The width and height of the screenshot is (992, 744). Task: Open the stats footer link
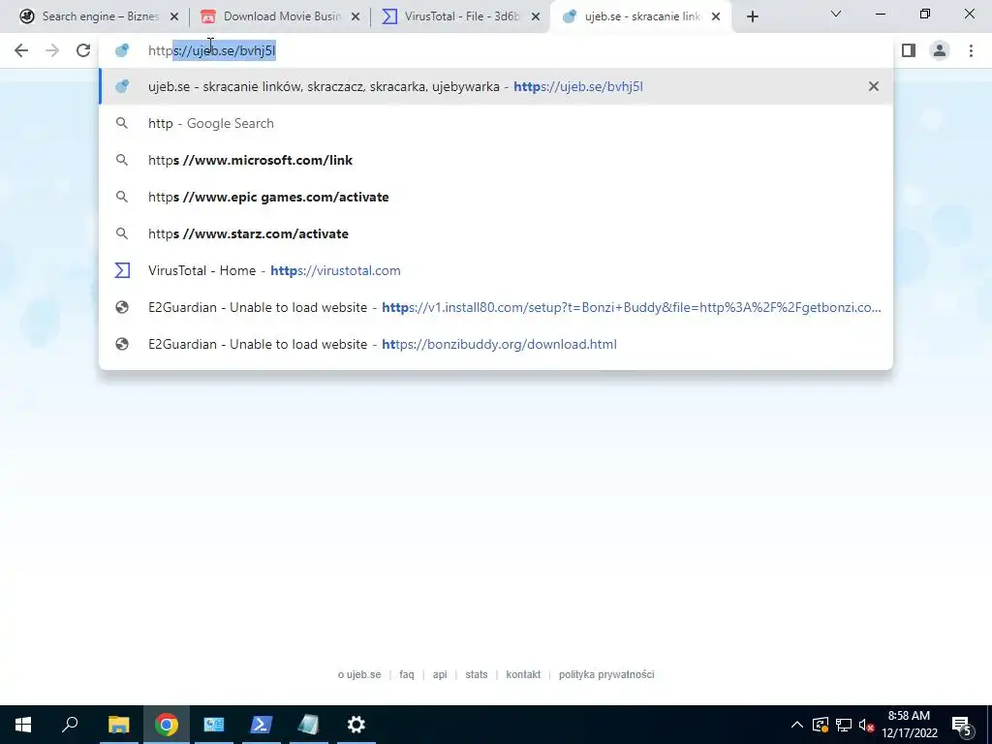[x=477, y=674]
